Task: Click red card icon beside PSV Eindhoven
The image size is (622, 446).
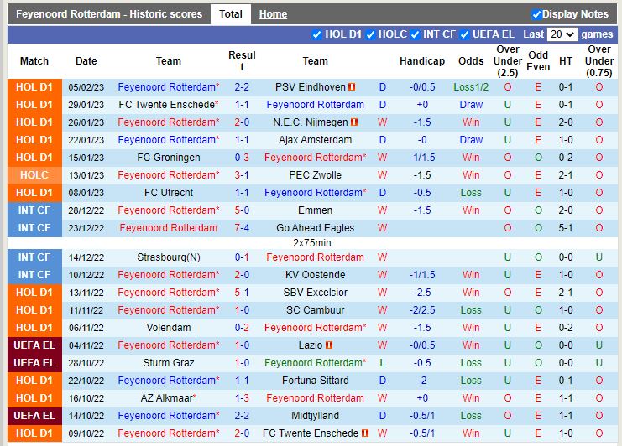Action: click(x=353, y=87)
